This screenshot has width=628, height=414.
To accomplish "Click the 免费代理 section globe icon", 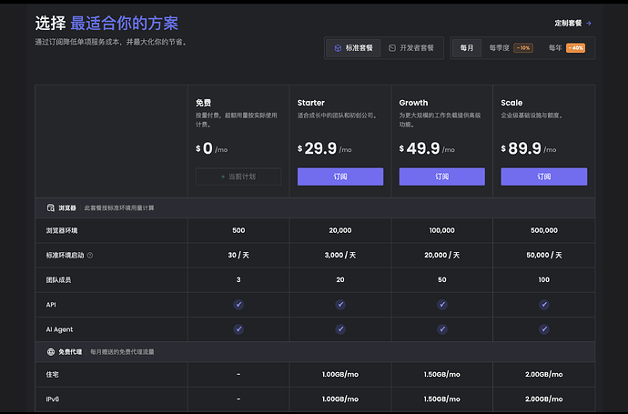I will point(51,352).
